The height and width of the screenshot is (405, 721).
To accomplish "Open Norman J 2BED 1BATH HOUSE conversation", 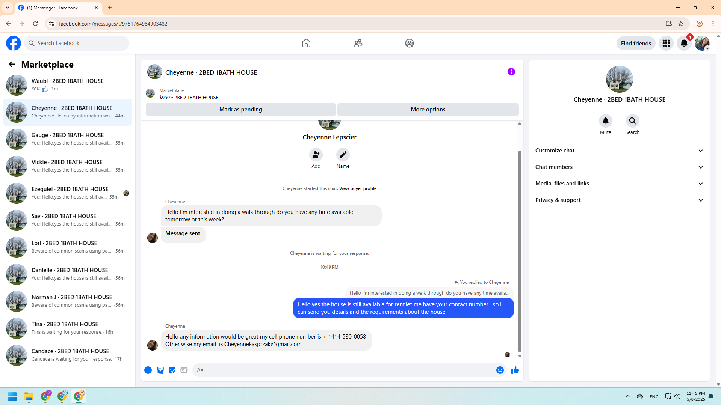I will pos(68,301).
